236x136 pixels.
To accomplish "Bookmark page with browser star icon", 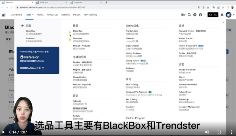I will (x=208, y=7).
